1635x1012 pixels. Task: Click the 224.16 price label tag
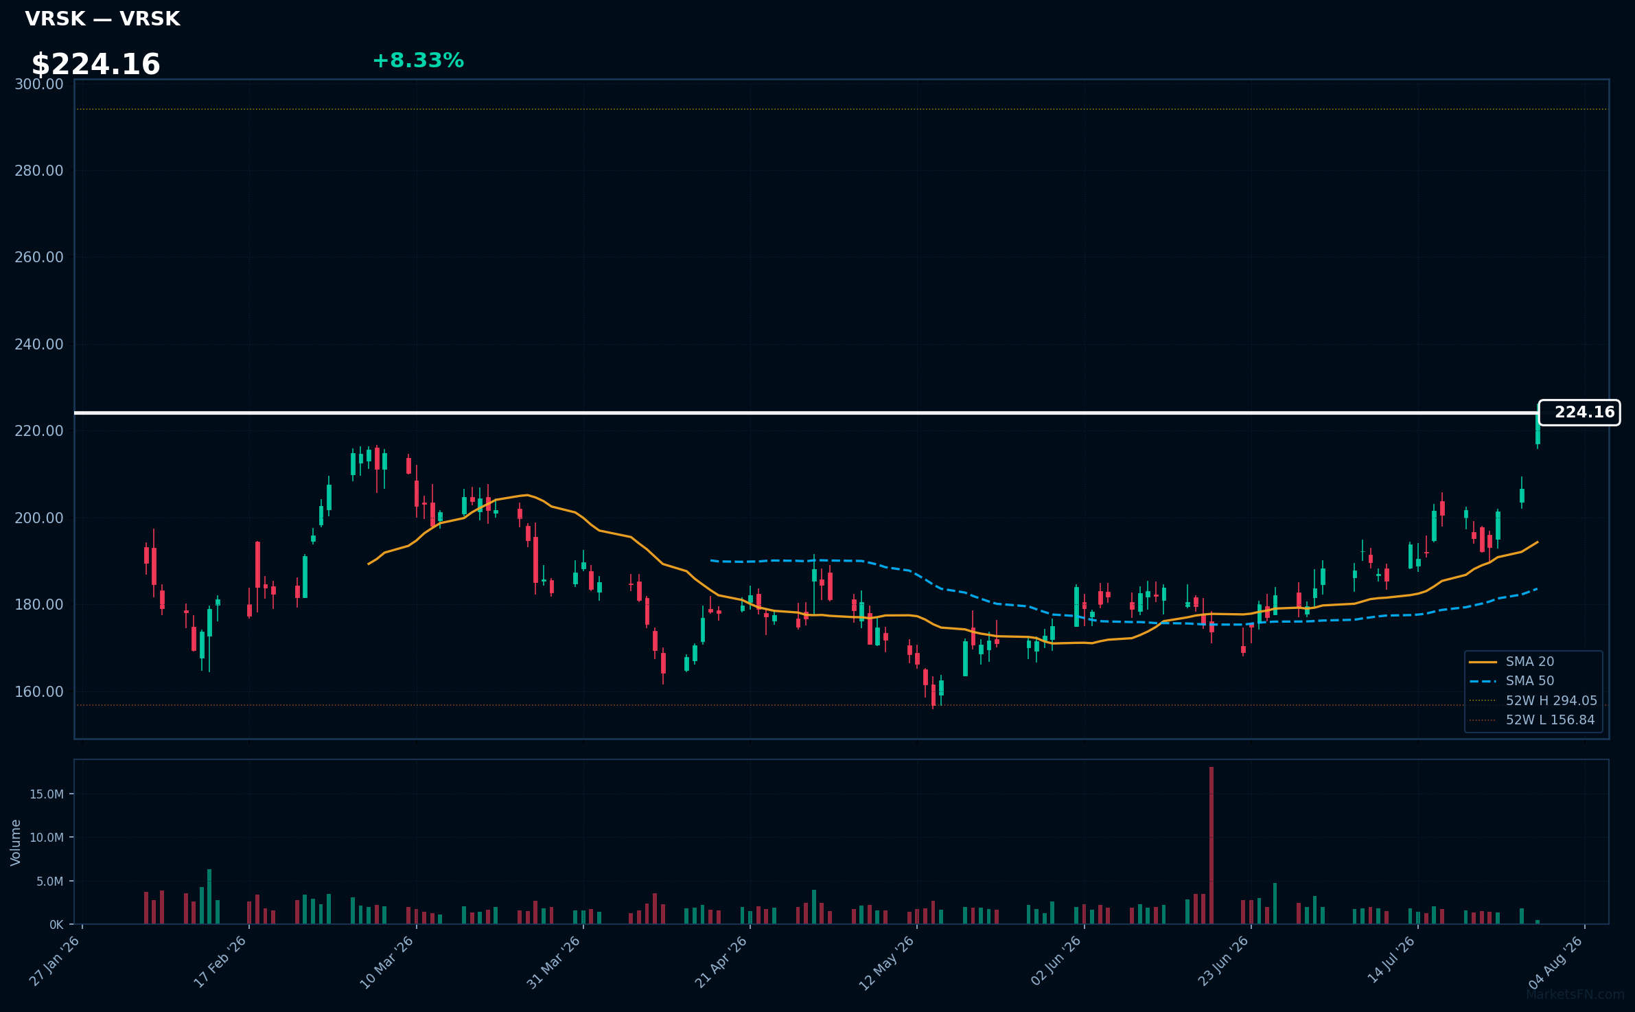(1579, 413)
